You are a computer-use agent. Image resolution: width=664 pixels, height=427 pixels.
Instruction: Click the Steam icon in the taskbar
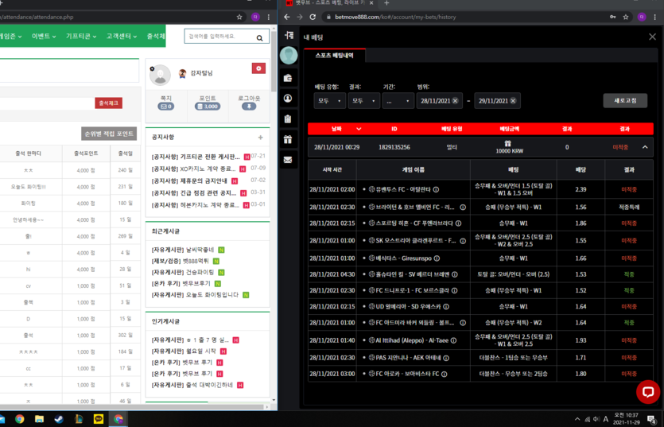coord(59,419)
